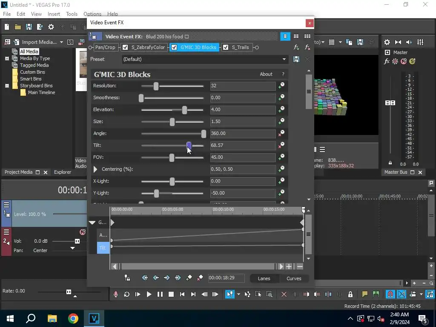Click Go to Start transport button
The width and height of the screenshot is (436, 327).
coord(182,294)
